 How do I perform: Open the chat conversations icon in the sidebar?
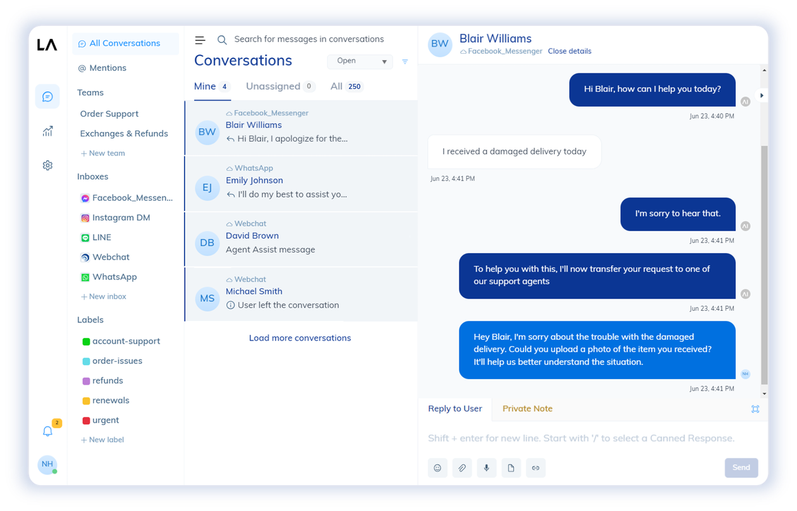47,96
